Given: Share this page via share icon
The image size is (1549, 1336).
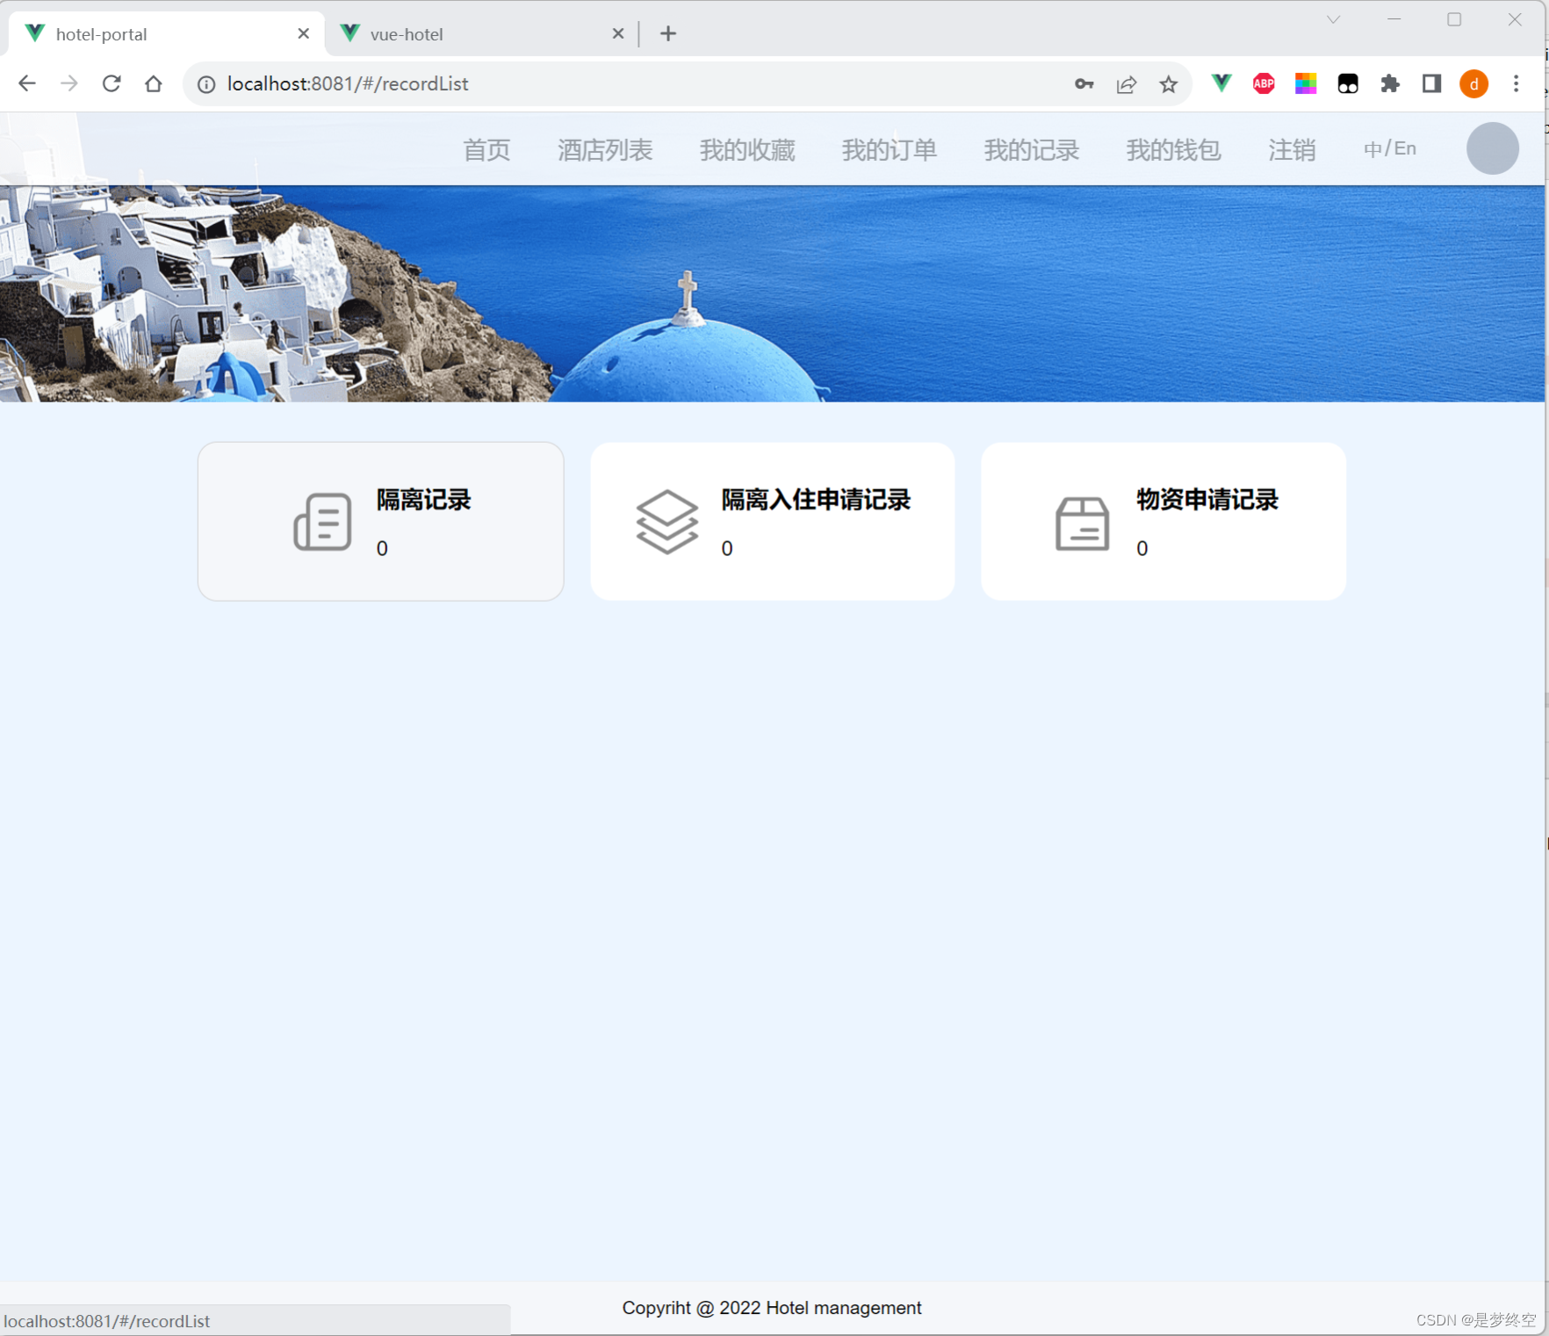Looking at the screenshot, I should pos(1127,83).
